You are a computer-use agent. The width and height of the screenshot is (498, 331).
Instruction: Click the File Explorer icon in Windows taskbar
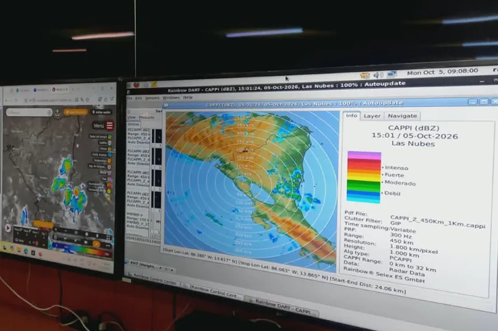coord(19,250)
